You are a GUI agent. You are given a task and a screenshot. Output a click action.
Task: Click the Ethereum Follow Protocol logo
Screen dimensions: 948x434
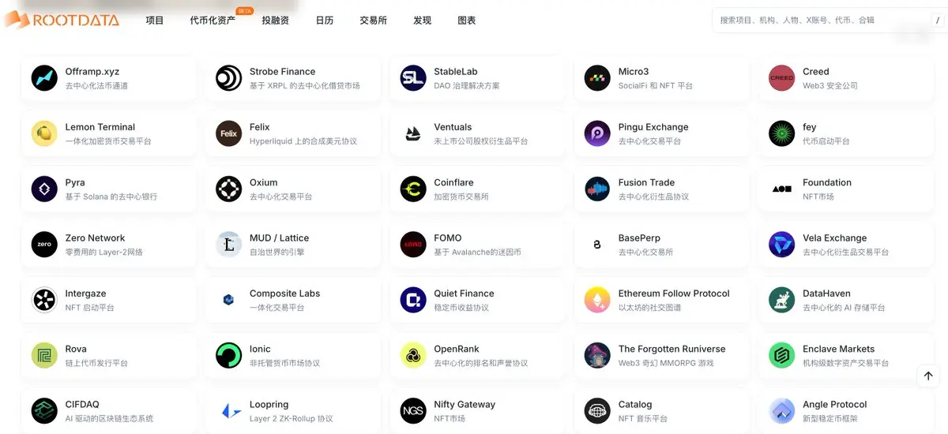point(597,300)
